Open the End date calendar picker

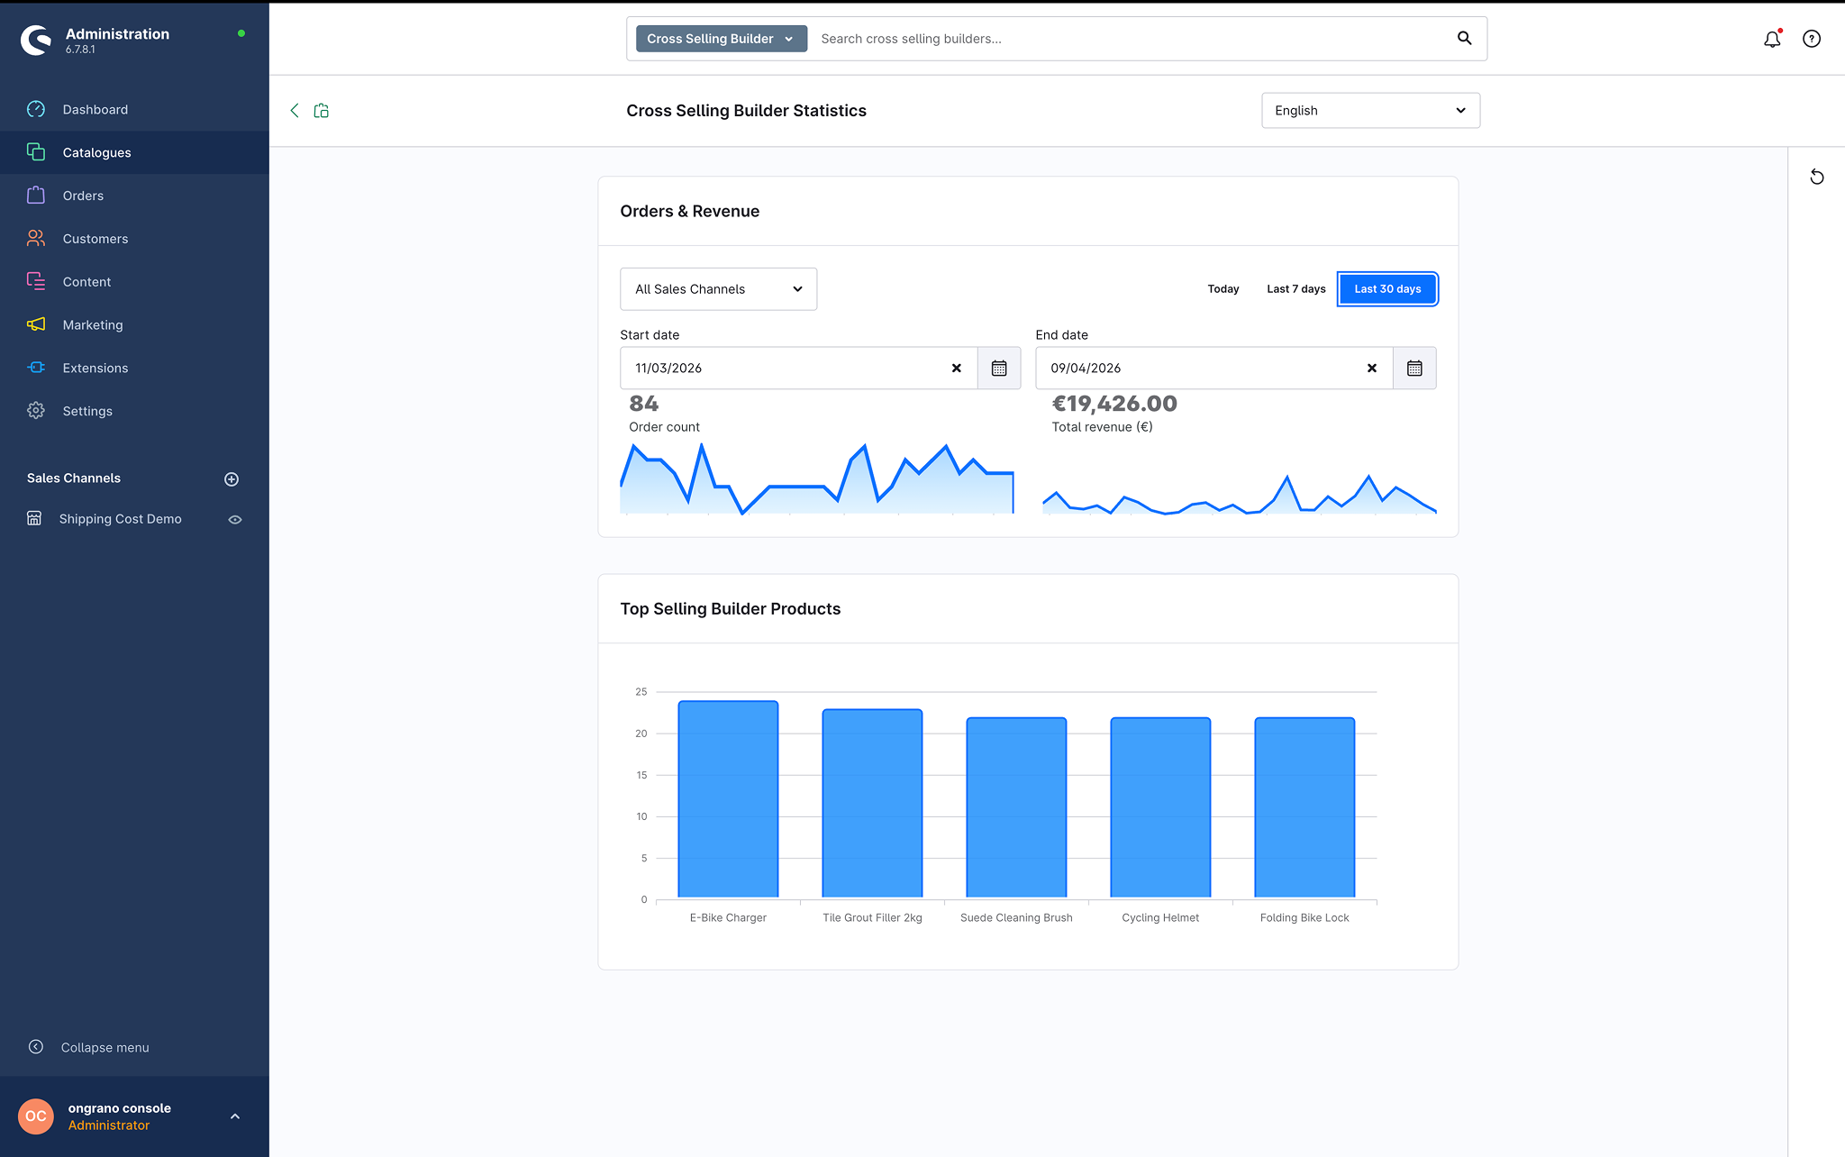point(1414,369)
